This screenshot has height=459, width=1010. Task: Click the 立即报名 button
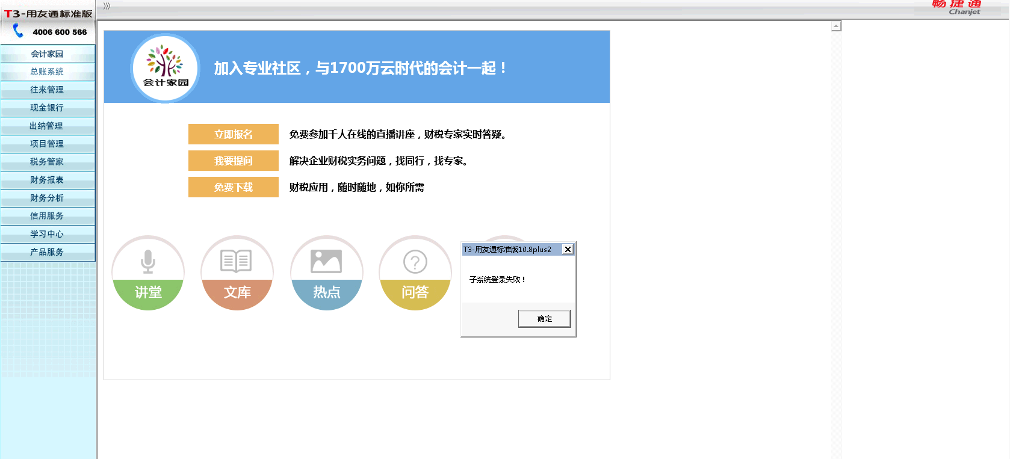click(x=234, y=134)
